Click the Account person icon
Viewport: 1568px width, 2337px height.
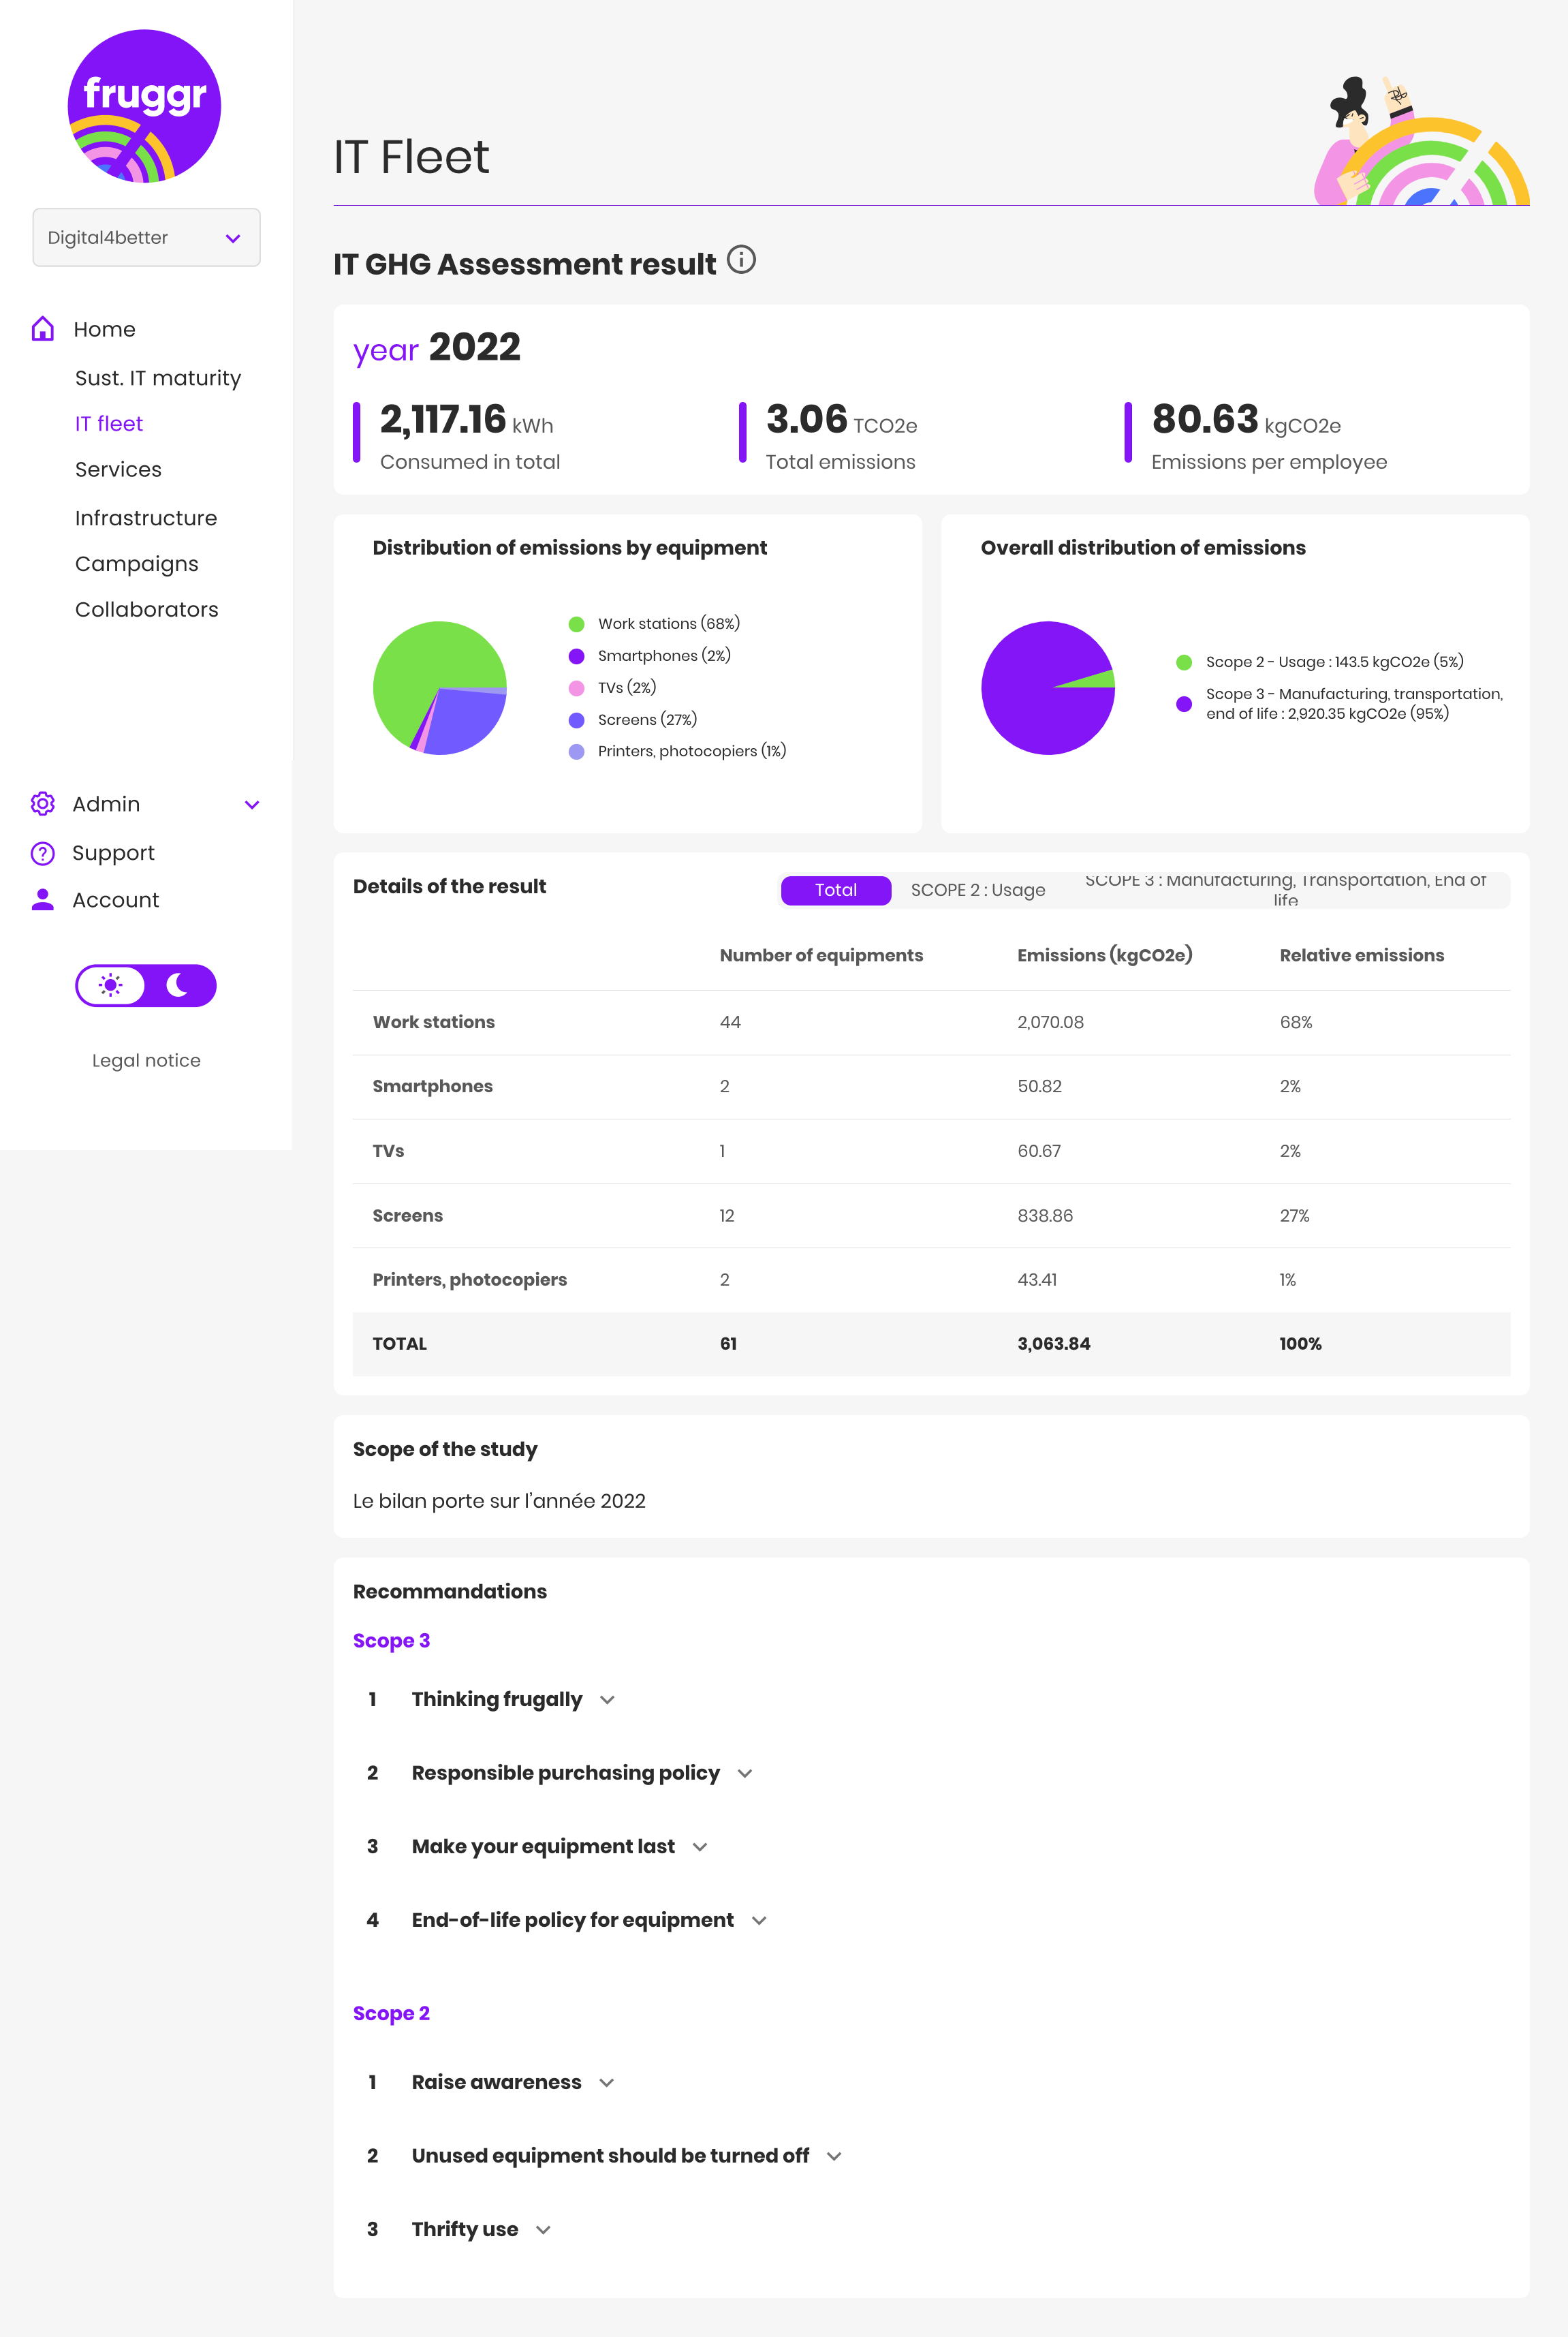pos(43,900)
